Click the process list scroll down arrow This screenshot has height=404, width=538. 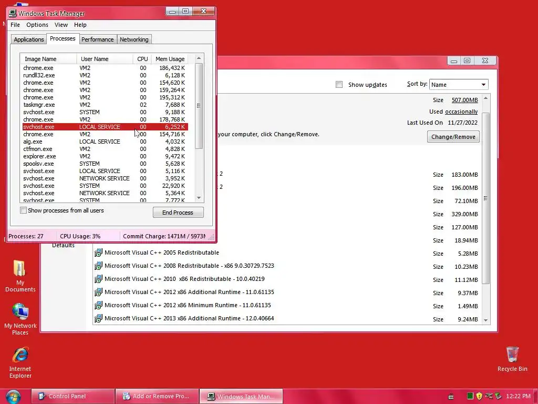[x=199, y=198]
